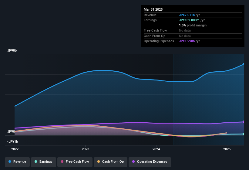Toggle the Free Cash Flow series
The width and height of the screenshot is (249, 170).
pos(75,162)
